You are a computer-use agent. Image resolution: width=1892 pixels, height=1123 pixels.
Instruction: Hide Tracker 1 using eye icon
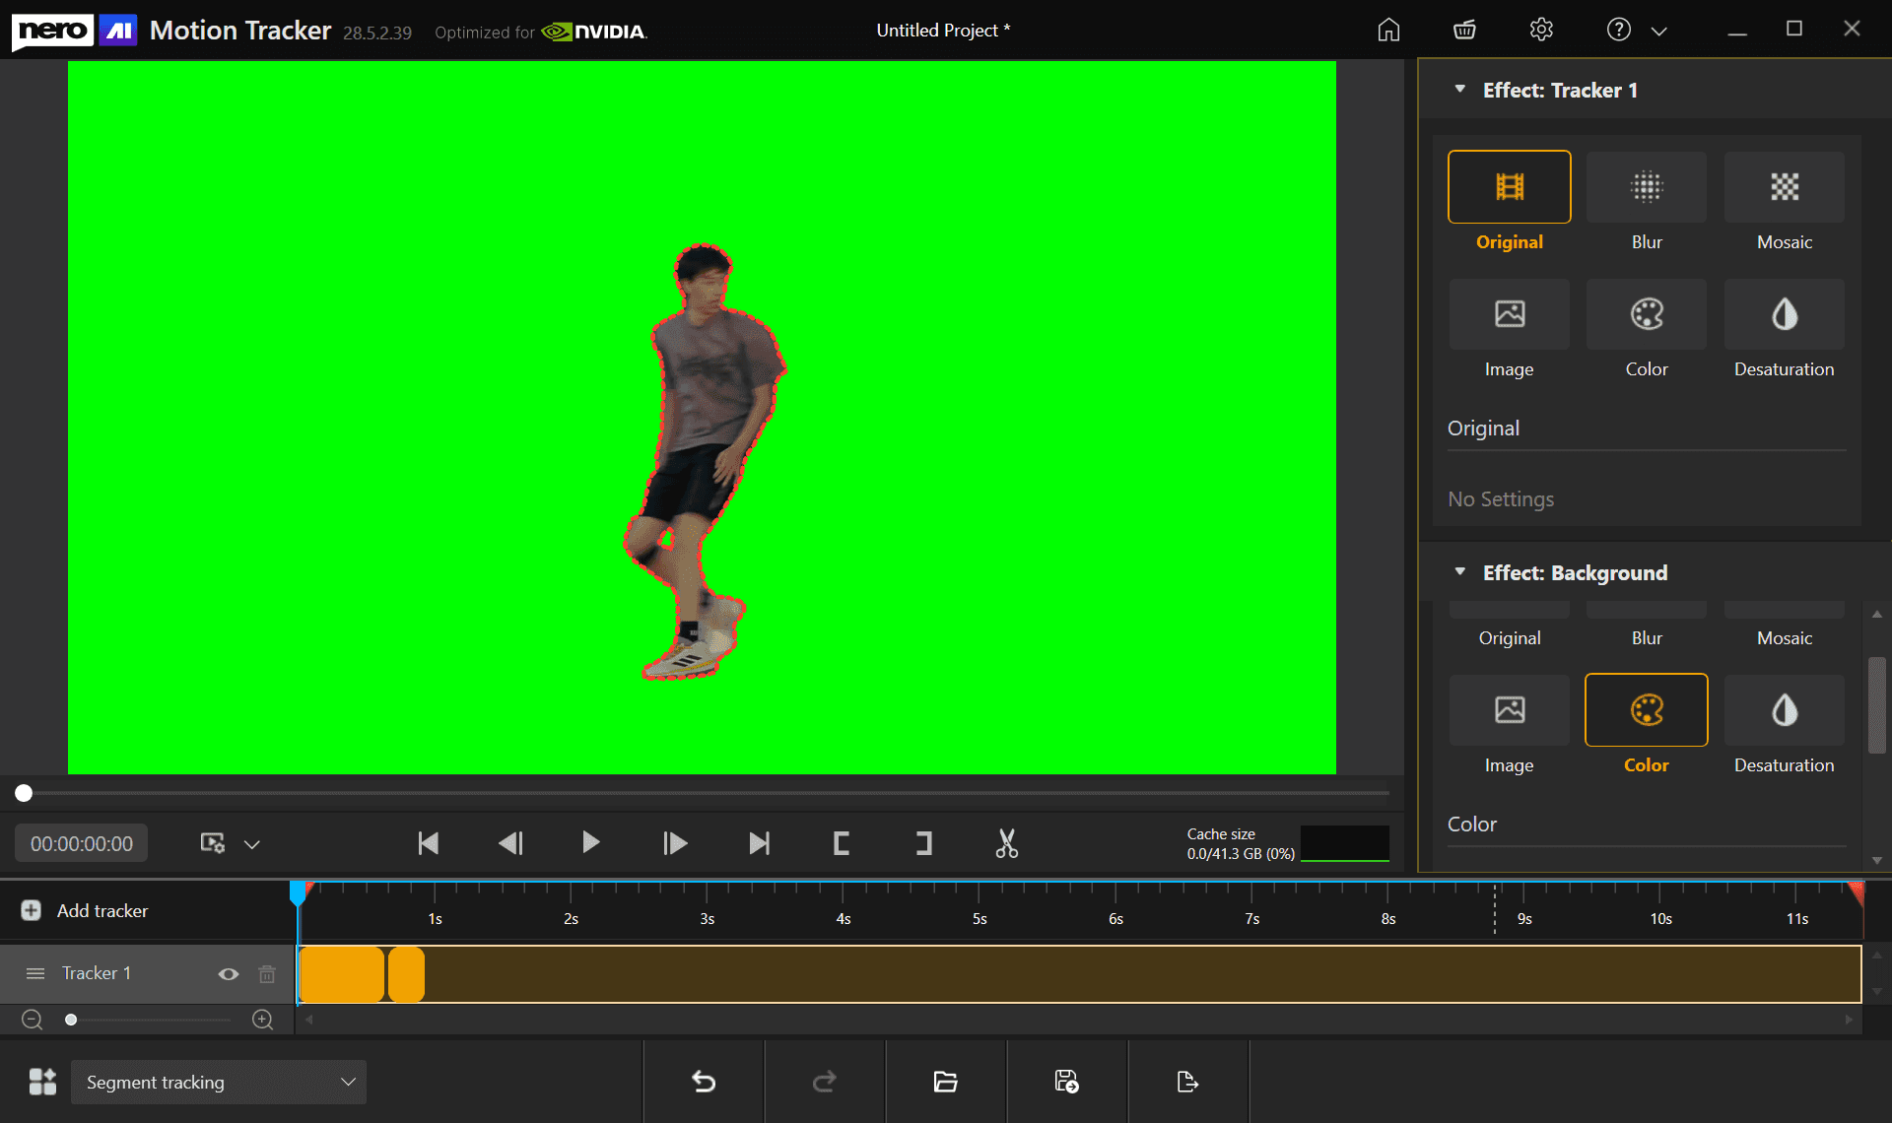click(229, 974)
